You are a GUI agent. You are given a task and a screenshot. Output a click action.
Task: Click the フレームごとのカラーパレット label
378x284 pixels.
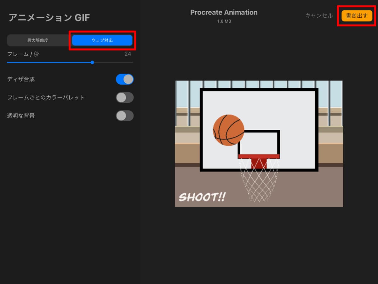[x=46, y=98]
